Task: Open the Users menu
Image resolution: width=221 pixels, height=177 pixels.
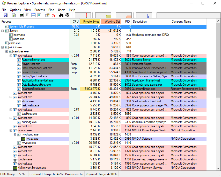Action: [62, 10]
